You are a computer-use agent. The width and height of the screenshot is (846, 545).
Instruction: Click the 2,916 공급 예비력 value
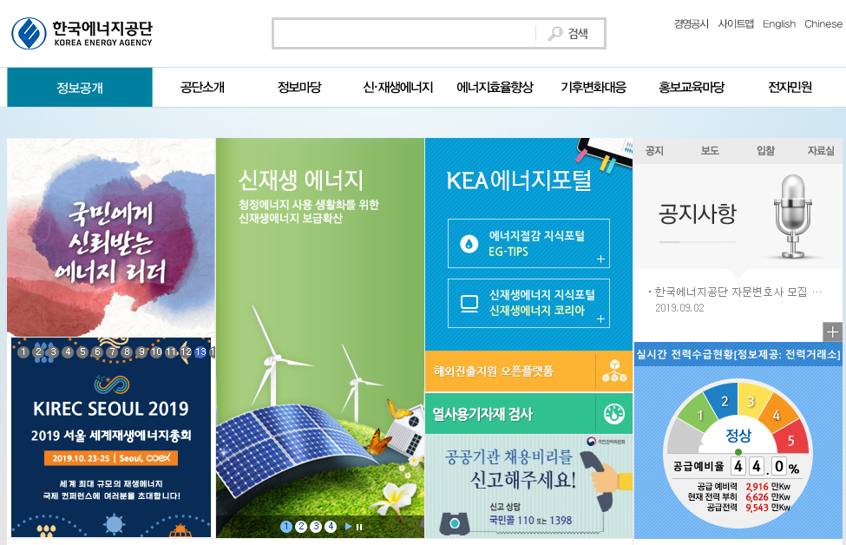click(757, 487)
